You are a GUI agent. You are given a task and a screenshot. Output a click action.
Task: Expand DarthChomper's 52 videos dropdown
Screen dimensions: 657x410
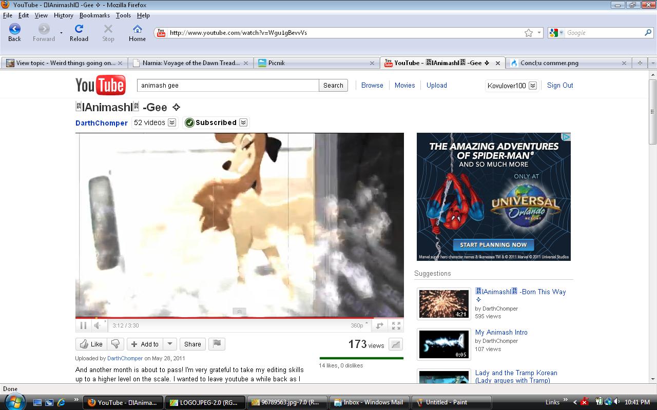click(x=172, y=122)
